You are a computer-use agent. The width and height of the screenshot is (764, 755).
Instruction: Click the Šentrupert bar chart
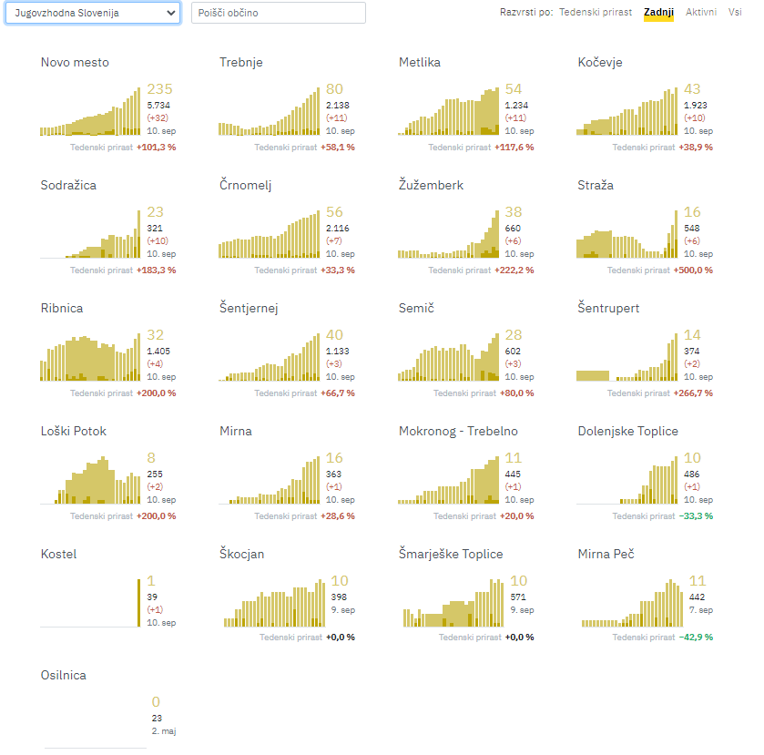(x=627, y=357)
